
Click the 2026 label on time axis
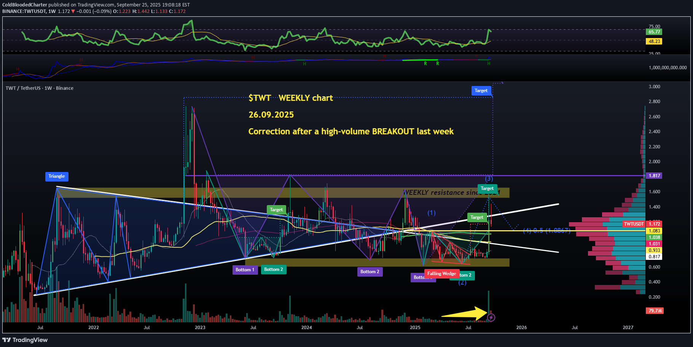521,328
